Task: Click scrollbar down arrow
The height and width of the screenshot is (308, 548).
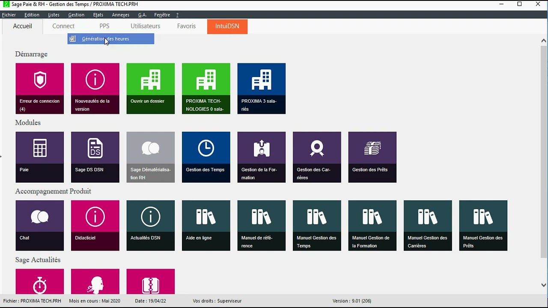Action: tap(544, 285)
